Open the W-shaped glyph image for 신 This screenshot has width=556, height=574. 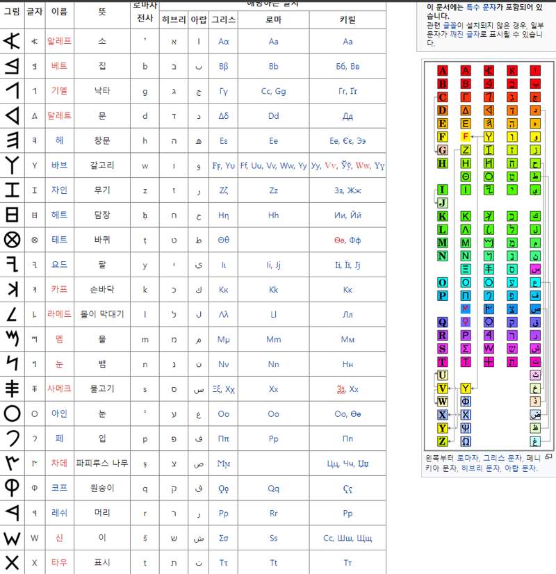(x=12, y=538)
